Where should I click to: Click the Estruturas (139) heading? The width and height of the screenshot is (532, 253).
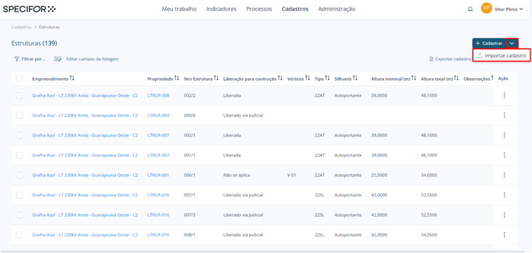pyautogui.click(x=34, y=43)
